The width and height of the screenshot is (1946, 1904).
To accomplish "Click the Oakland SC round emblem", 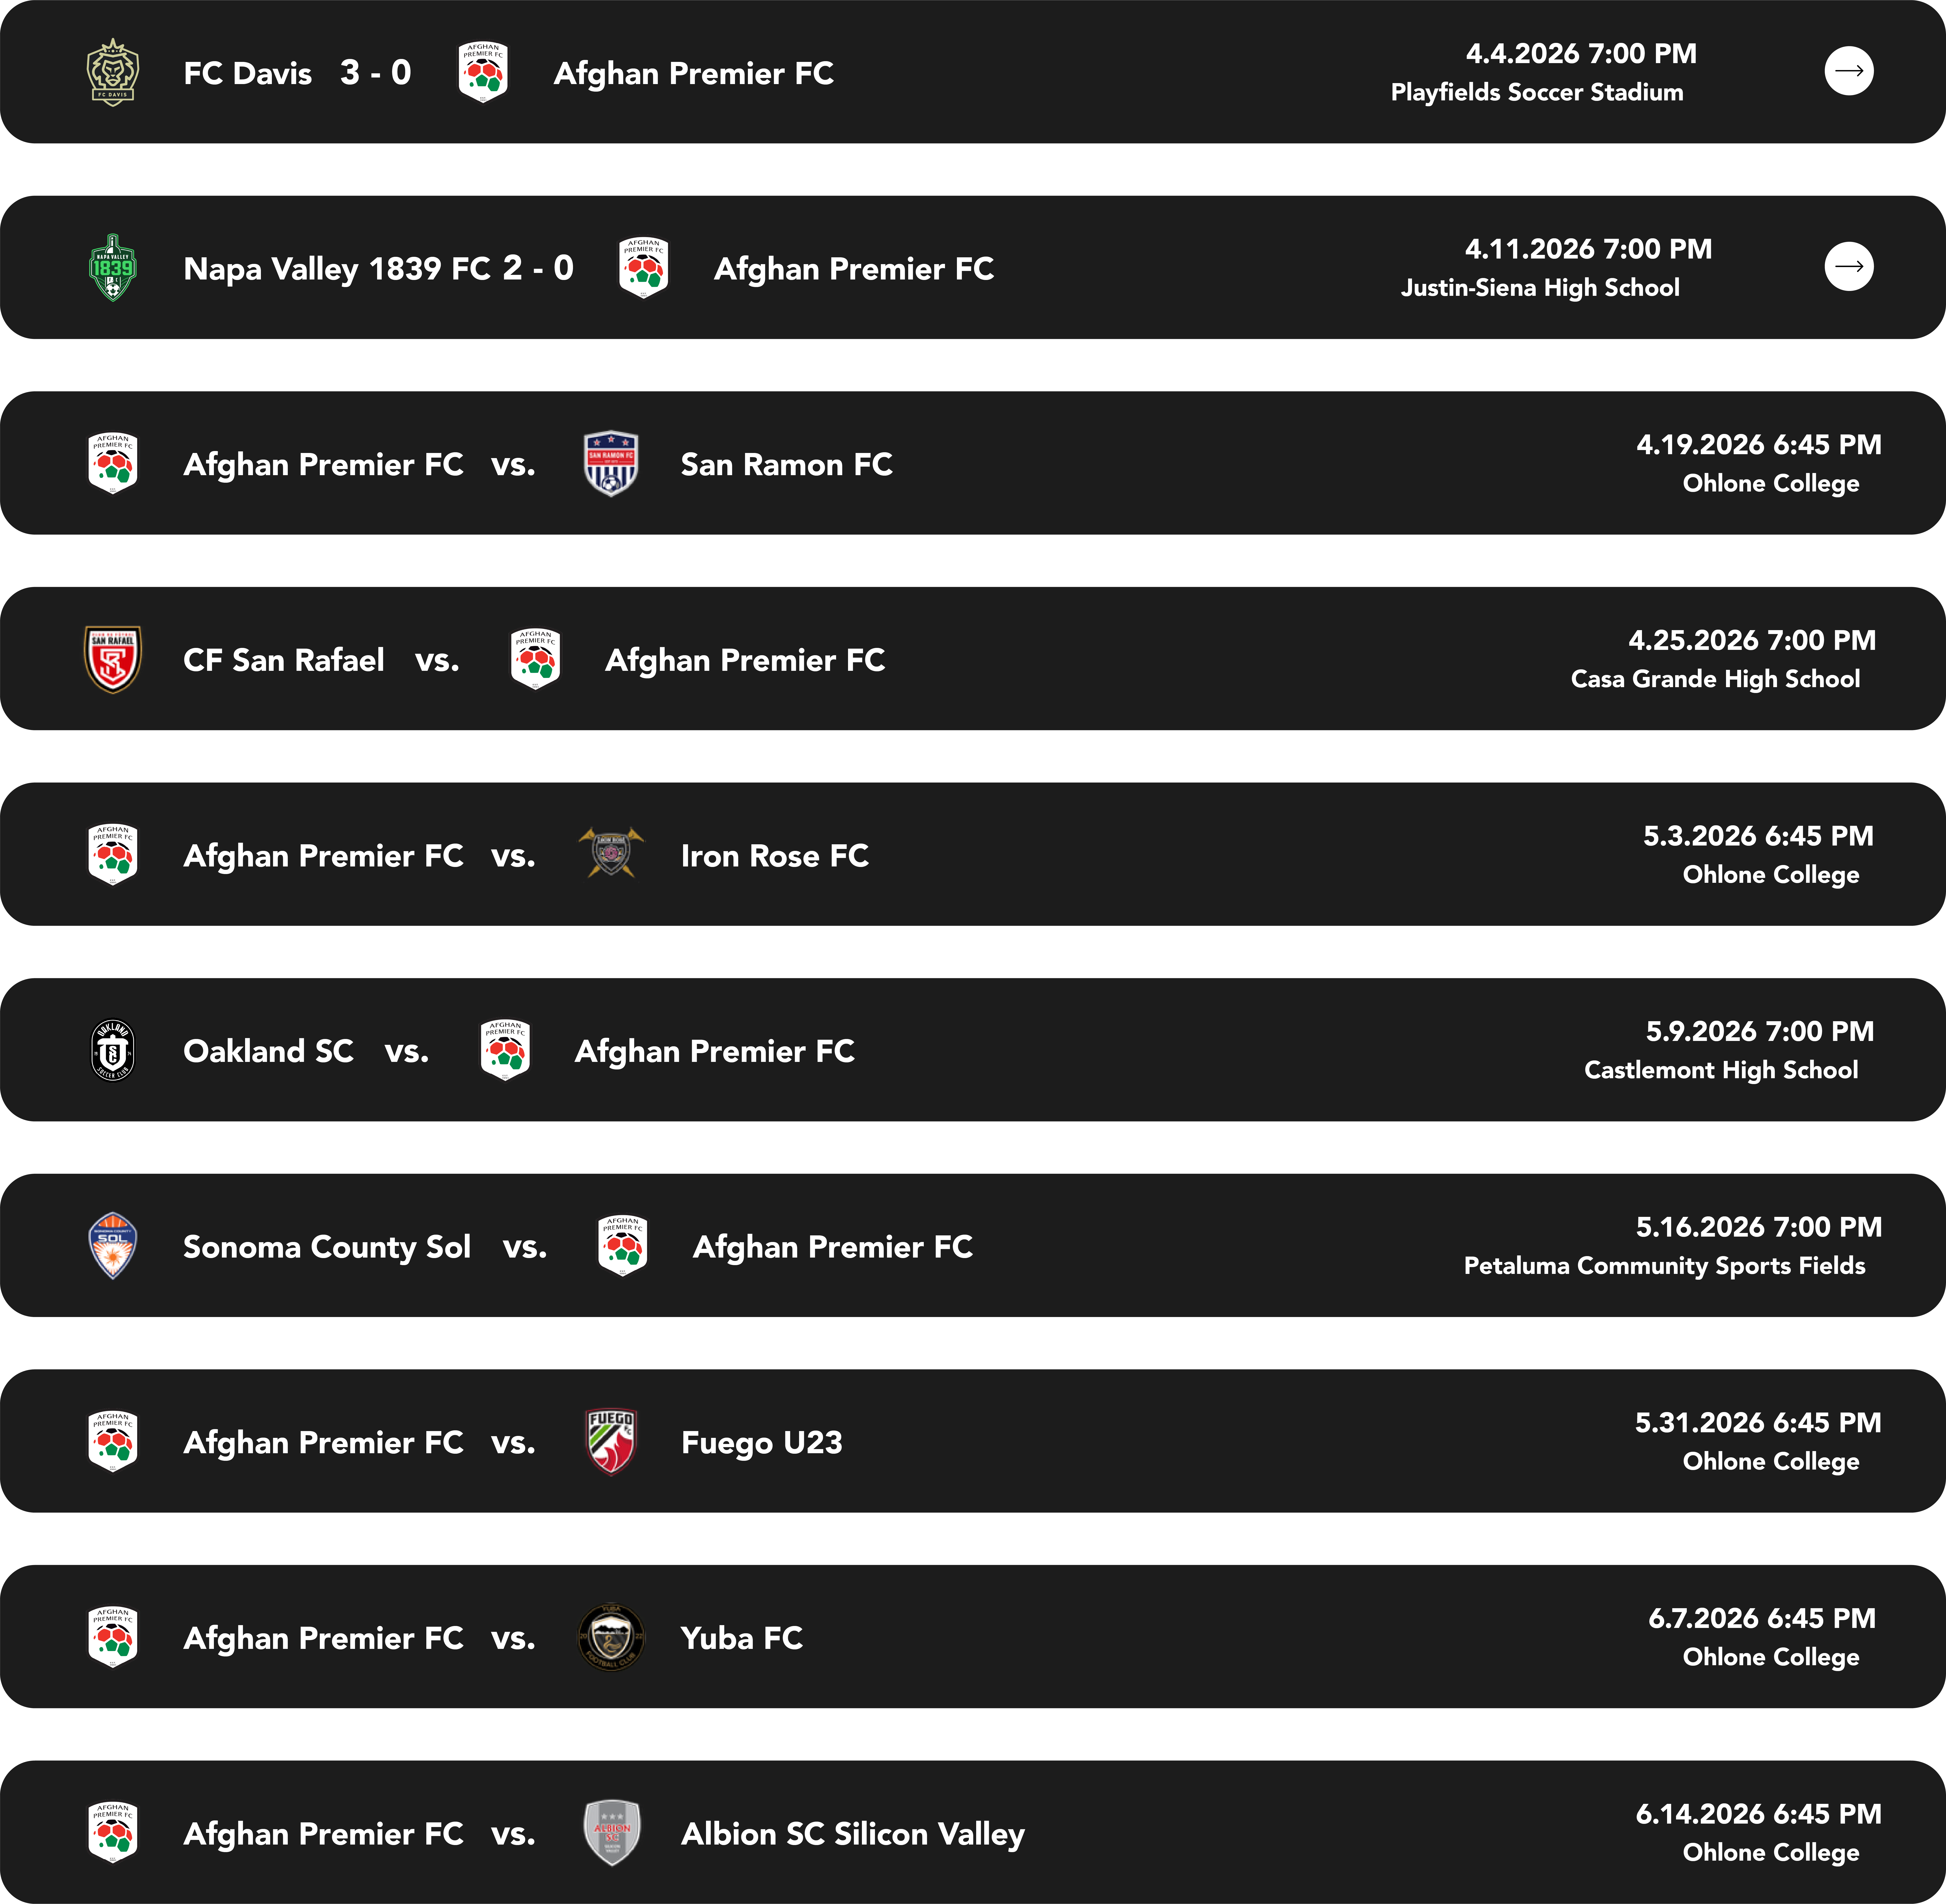I will pos(113,1050).
